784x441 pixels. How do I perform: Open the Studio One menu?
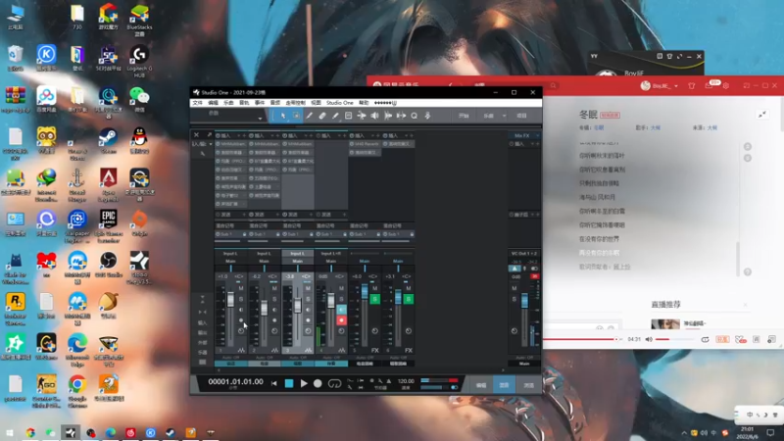340,103
